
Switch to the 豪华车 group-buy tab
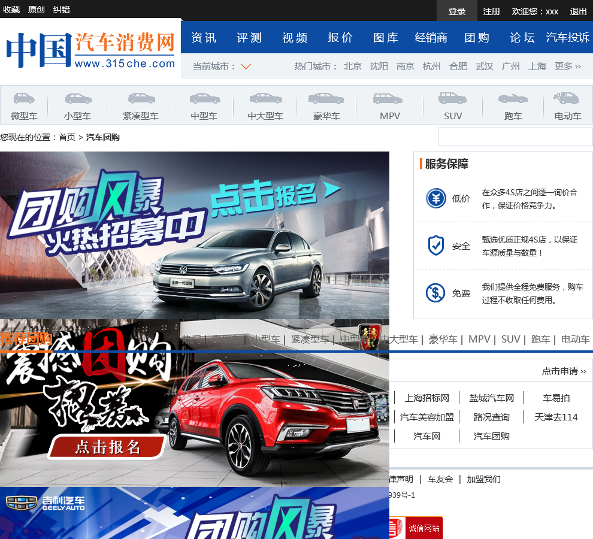(443, 340)
